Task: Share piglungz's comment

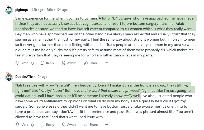Action: point(91,63)
